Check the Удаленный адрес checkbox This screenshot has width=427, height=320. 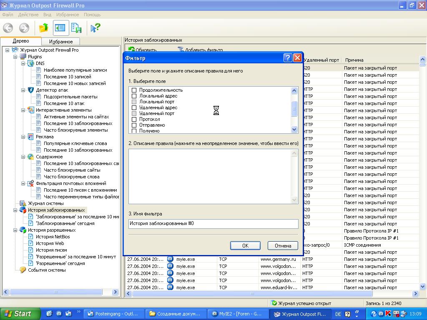click(134, 108)
